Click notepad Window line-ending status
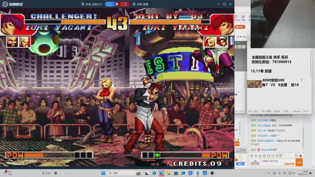 (x=296, y=111)
